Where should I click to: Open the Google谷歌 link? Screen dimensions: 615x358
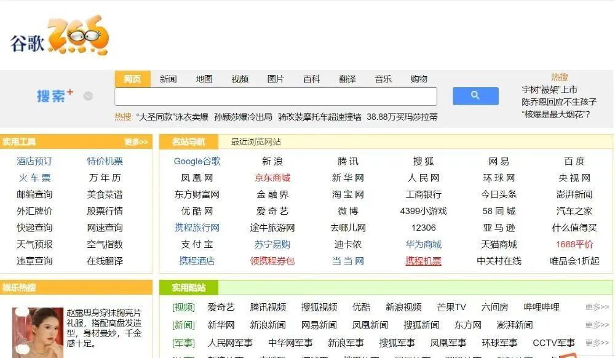point(197,161)
